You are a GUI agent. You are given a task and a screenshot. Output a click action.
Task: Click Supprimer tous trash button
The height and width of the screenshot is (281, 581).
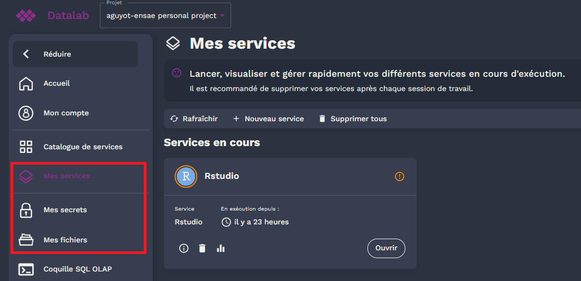point(353,119)
